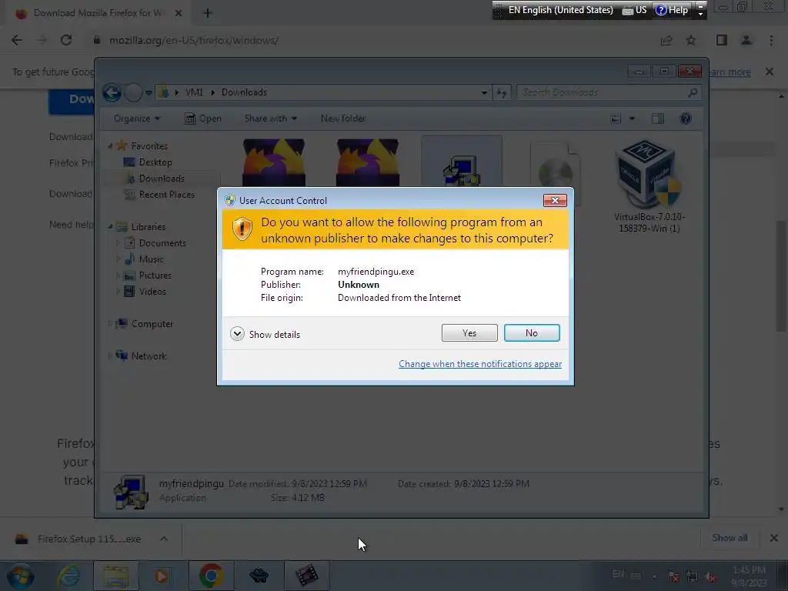Expand Computer tree node

click(110, 324)
